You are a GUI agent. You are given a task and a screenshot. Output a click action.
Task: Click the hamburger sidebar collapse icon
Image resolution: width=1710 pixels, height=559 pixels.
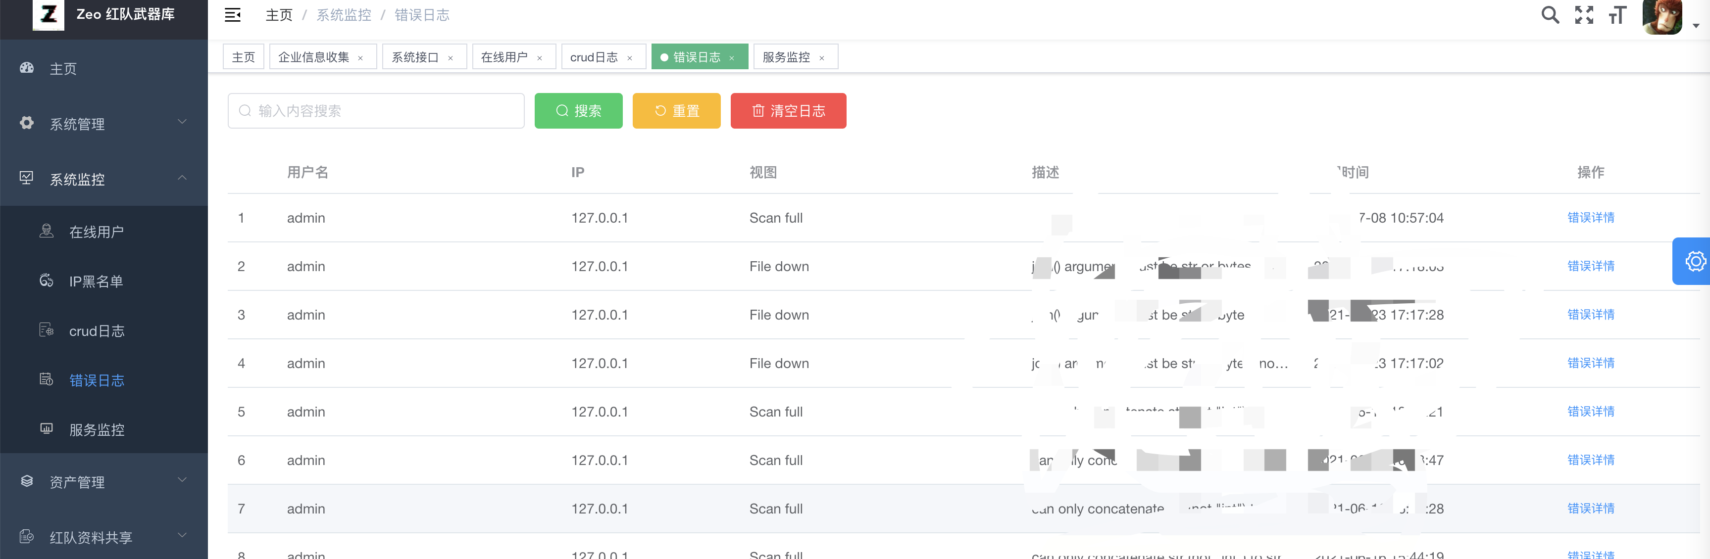232,14
